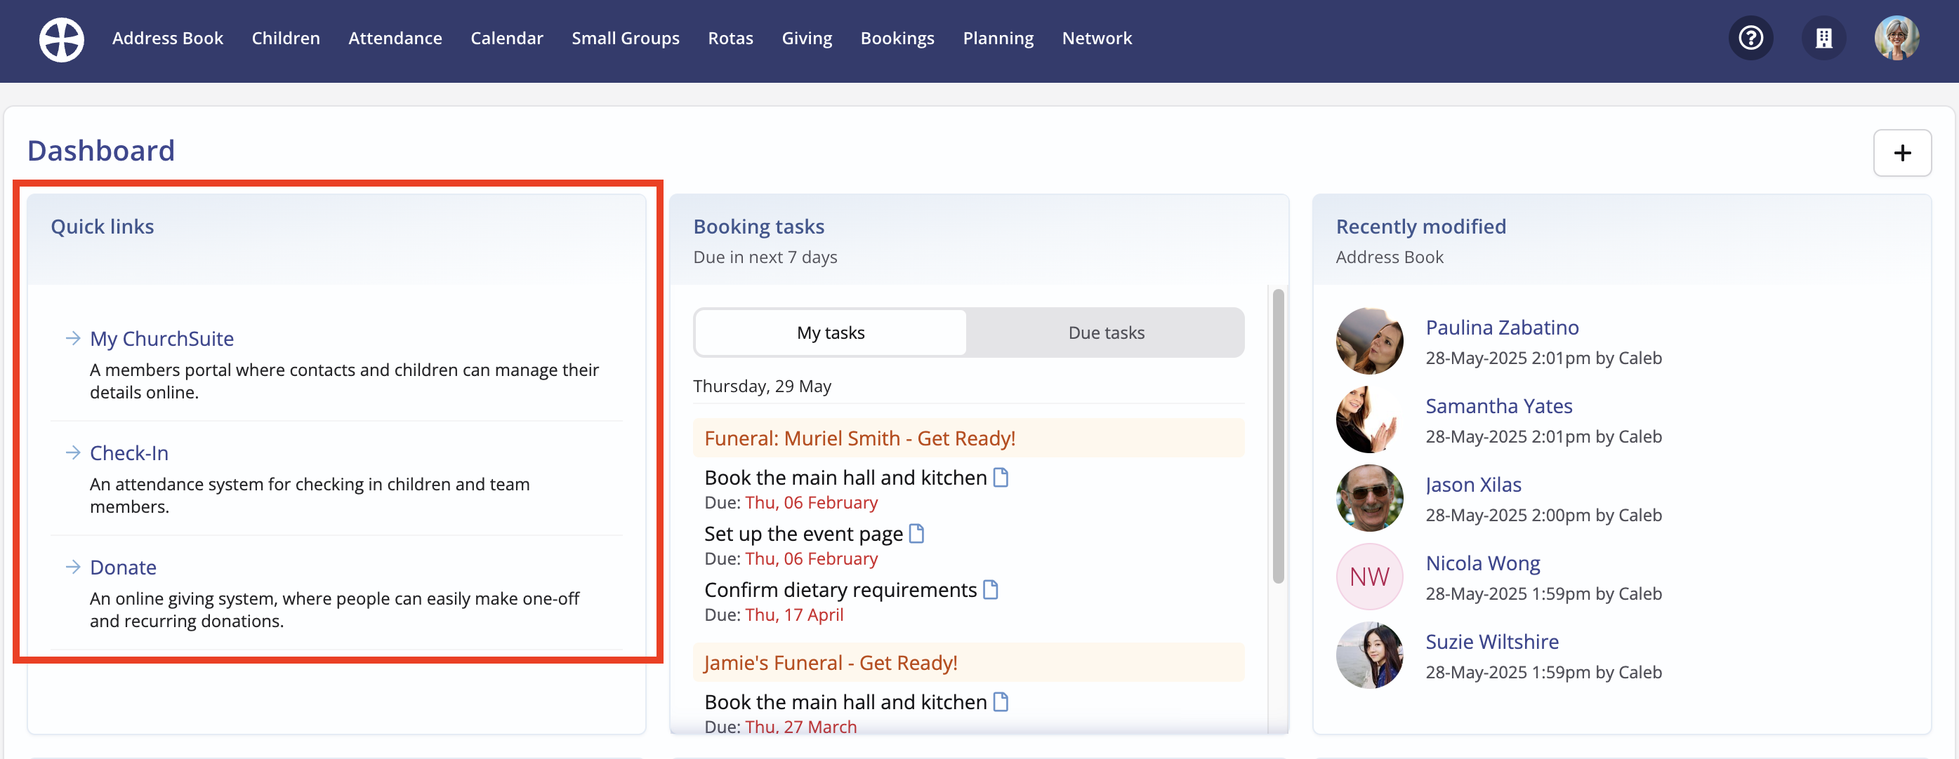The image size is (1959, 759).
Task: Open Donate quick link
Action: pyautogui.click(x=122, y=567)
